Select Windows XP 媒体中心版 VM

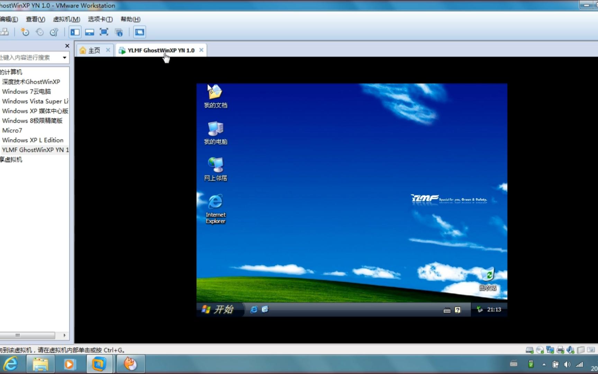35,111
